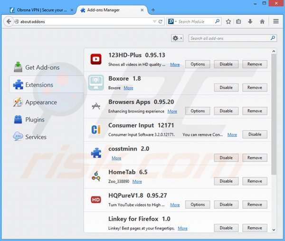Click the cosstminn puzzle piece icon
Image resolution: width=285 pixels, height=241 pixels.
tap(96, 153)
